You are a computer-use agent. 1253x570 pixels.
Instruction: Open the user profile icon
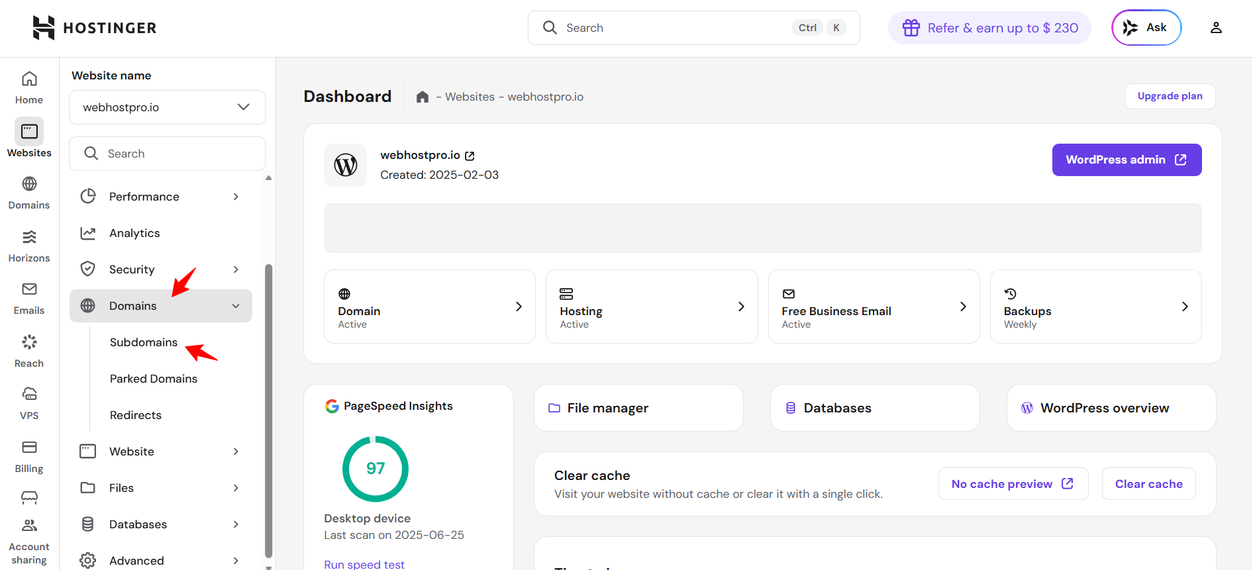click(x=1216, y=28)
